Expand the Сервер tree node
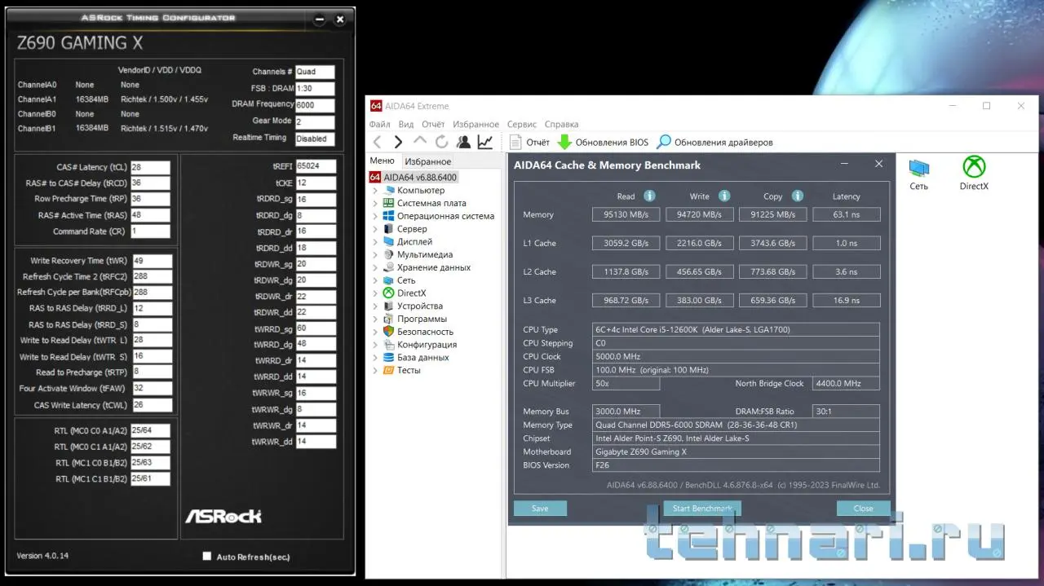Image resolution: width=1044 pixels, height=586 pixels. [x=375, y=229]
